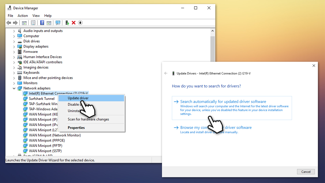This screenshot has width=325, height=183.
Task: Click the Scan for hardware changes monitor icon
Action: coord(58,23)
